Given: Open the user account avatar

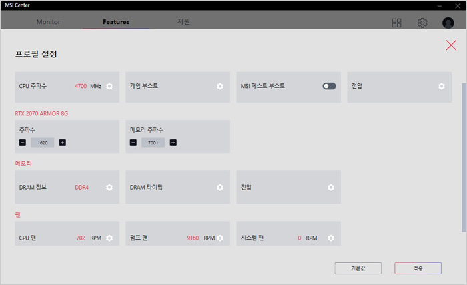Looking at the screenshot, I should coord(448,23).
